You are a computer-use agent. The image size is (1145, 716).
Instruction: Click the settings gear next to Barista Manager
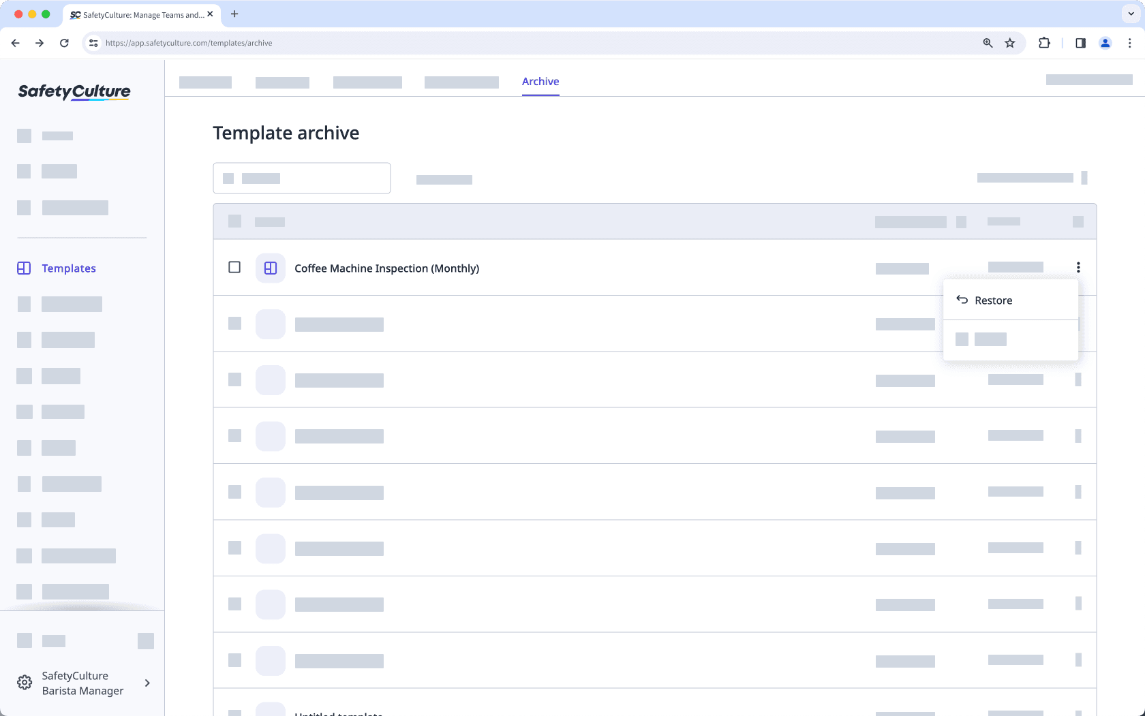pos(25,682)
